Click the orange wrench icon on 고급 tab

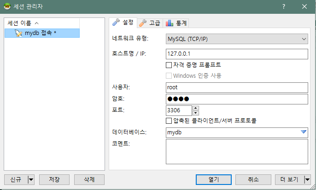[x=143, y=23]
